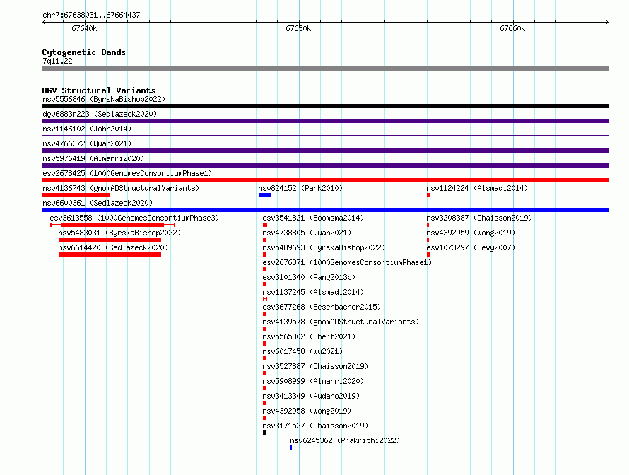Select nsv5565802 (Ebert2021) variant label

tap(309, 336)
